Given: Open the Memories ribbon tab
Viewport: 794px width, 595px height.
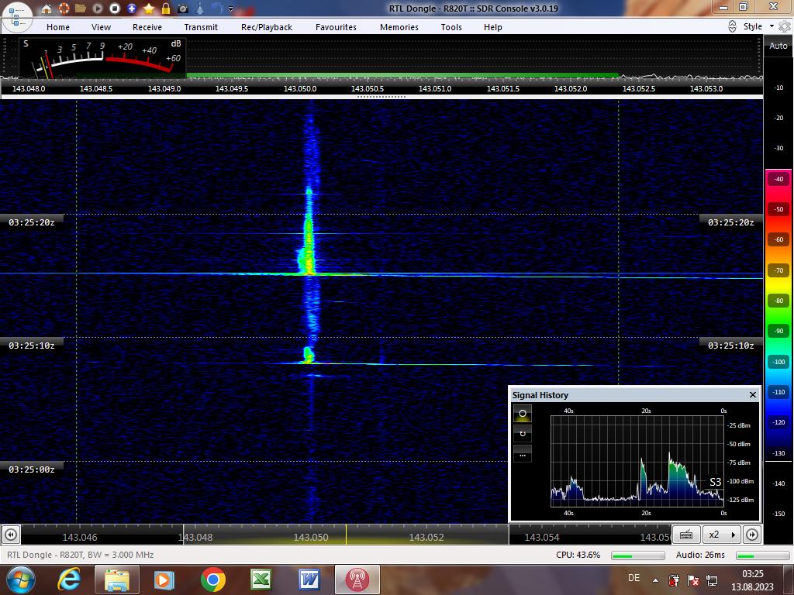Looking at the screenshot, I should click(x=399, y=27).
